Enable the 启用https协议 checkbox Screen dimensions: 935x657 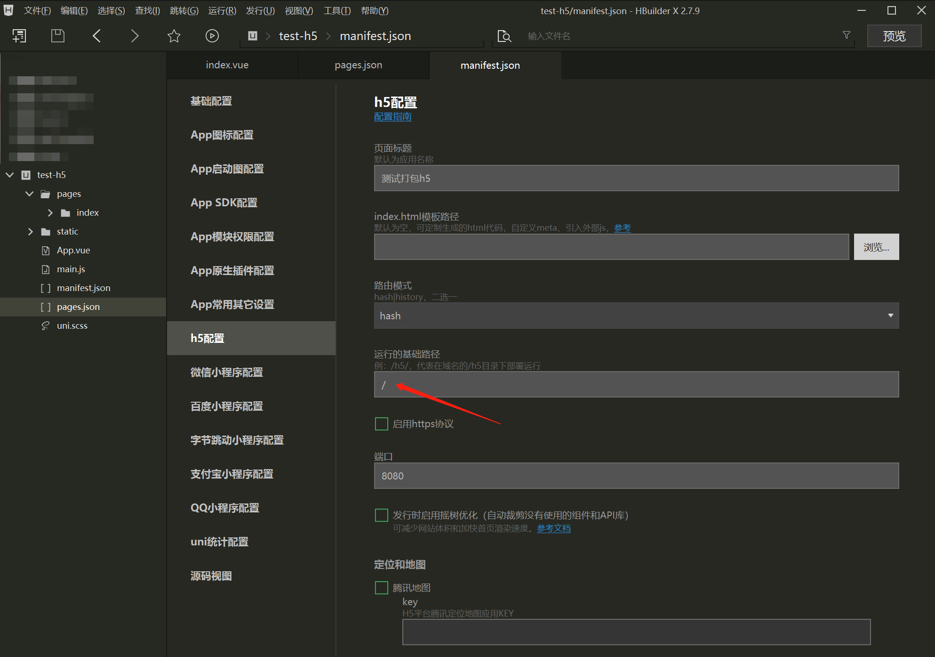tap(381, 424)
